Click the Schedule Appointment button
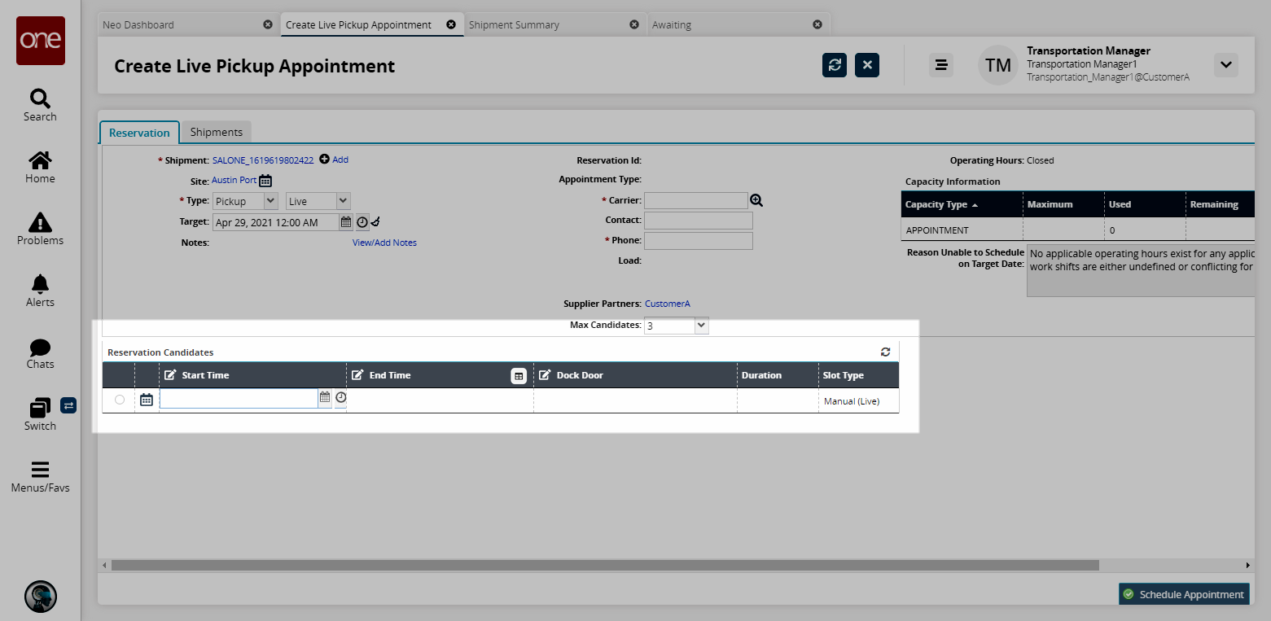This screenshot has width=1271, height=621. [x=1184, y=594]
